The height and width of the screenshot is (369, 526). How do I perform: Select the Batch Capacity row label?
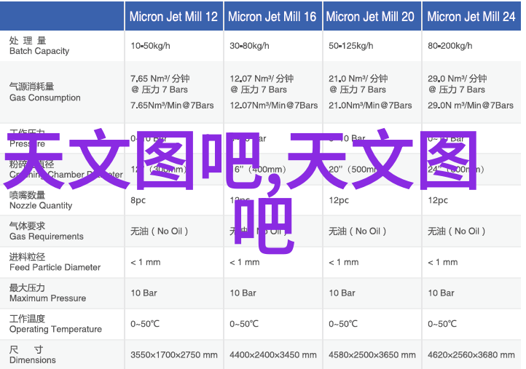39,46
